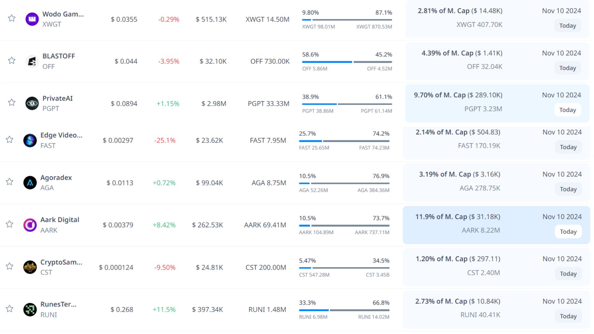Star the BLASTOFF token row
This screenshot has width=594, height=334.
[12, 60]
